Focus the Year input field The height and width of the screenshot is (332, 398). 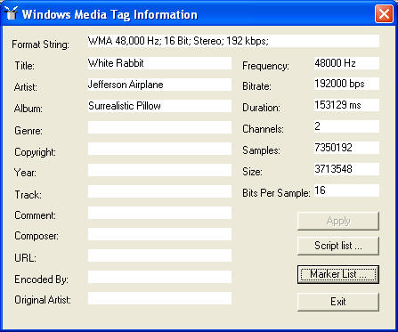pyautogui.click(x=159, y=170)
